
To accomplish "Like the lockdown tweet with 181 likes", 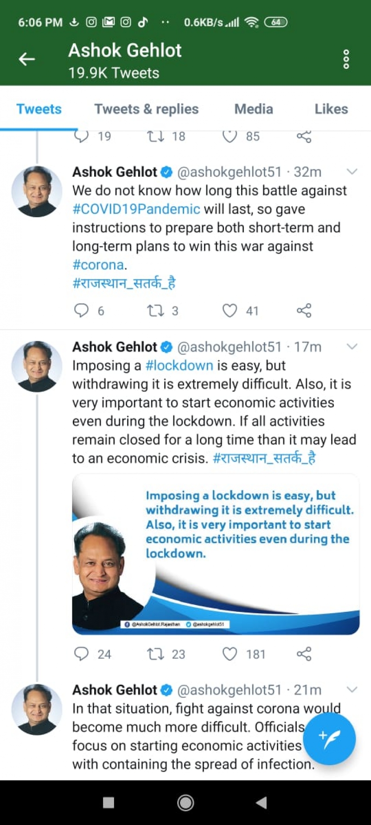I will click(230, 654).
